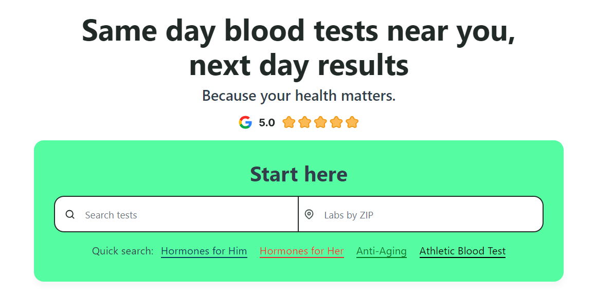Click the fifth rating star
Image resolution: width=595 pixels, height=295 pixels.
pyautogui.click(x=352, y=122)
